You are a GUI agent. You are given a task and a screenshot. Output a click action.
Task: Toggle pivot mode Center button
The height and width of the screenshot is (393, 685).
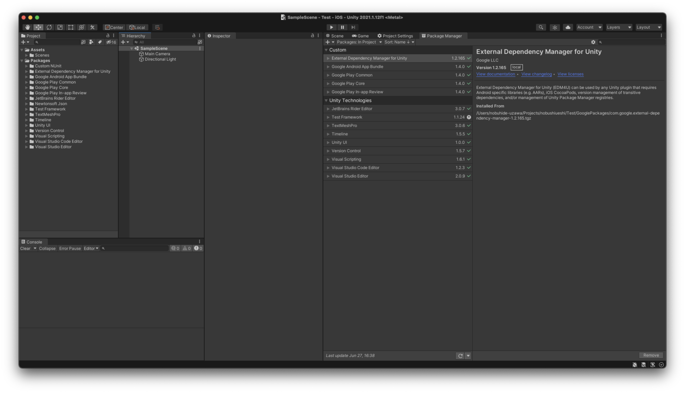pyautogui.click(x=114, y=27)
